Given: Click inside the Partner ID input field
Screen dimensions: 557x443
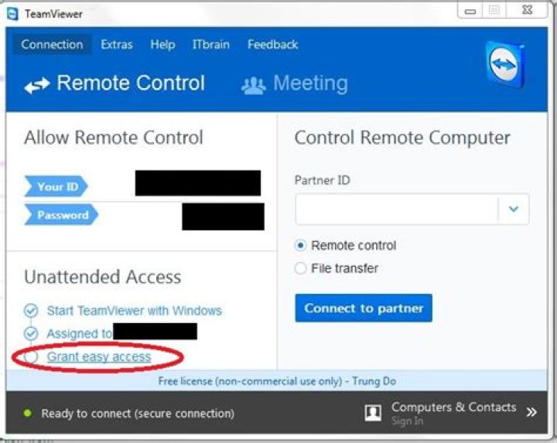Looking at the screenshot, I should 396,209.
